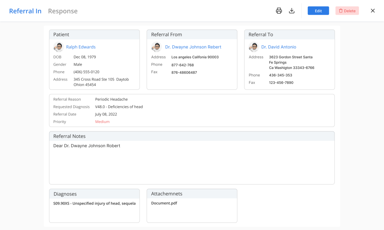
Task: Select the Referral In tab
Action: click(x=25, y=11)
